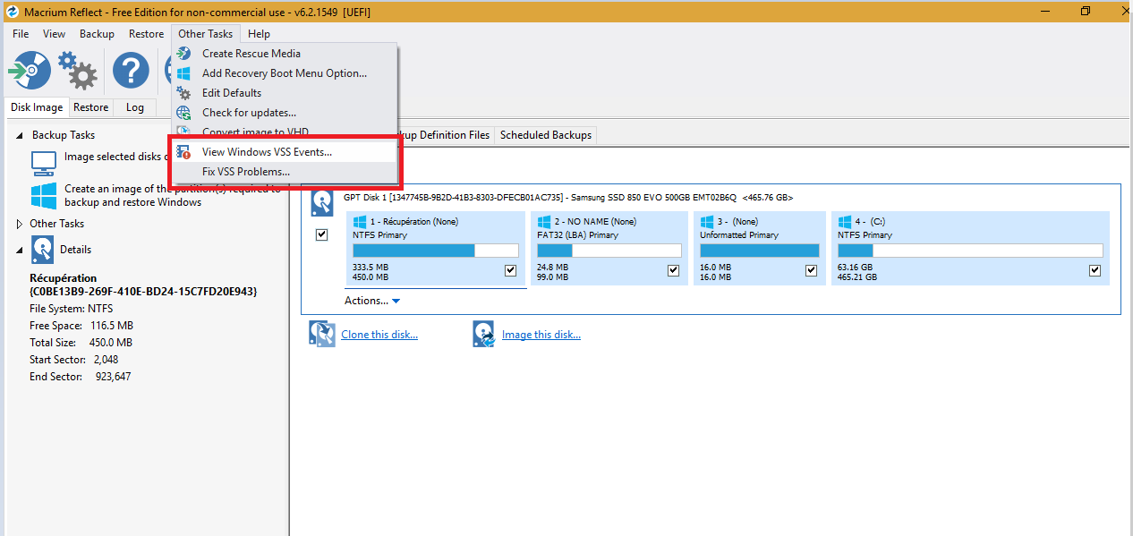Click the Récupération volume GUID text in Details
The image size is (1133, 536).
pos(143,292)
